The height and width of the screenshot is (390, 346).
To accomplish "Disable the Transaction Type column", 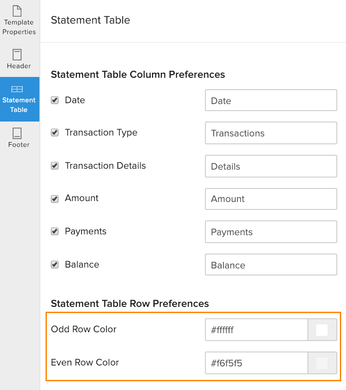I will point(55,132).
